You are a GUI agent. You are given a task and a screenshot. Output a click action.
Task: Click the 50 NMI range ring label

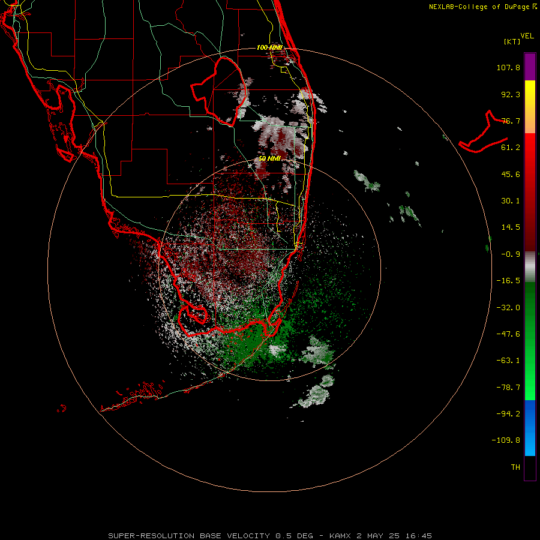tap(269, 158)
